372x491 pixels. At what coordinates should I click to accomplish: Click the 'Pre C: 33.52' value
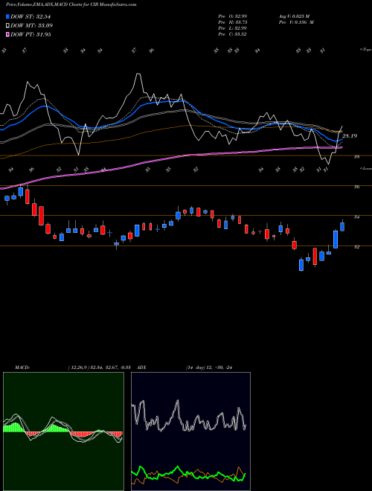pyautogui.click(x=233, y=34)
